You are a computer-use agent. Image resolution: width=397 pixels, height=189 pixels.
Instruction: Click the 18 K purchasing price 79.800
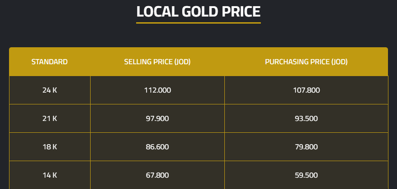pos(306,147)
